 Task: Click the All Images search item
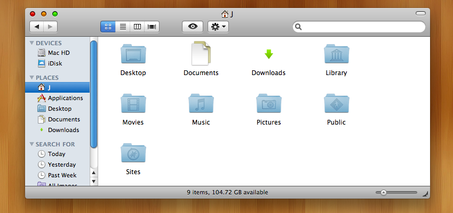click(57, 184)
